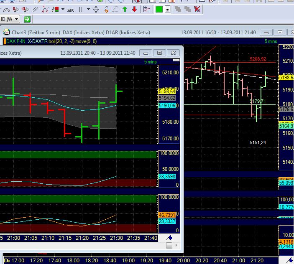Click the '5 mins' label in front window
Image resolution: width=294 pixels, height=264 pixels.
(x=151, y=62)
